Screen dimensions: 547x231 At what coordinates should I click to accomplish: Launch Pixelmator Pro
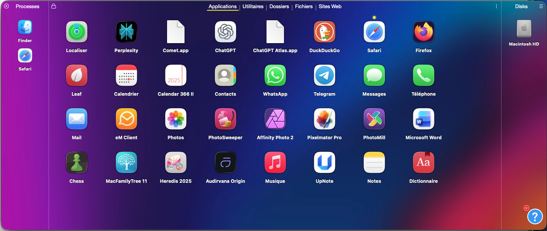point(324,119)
